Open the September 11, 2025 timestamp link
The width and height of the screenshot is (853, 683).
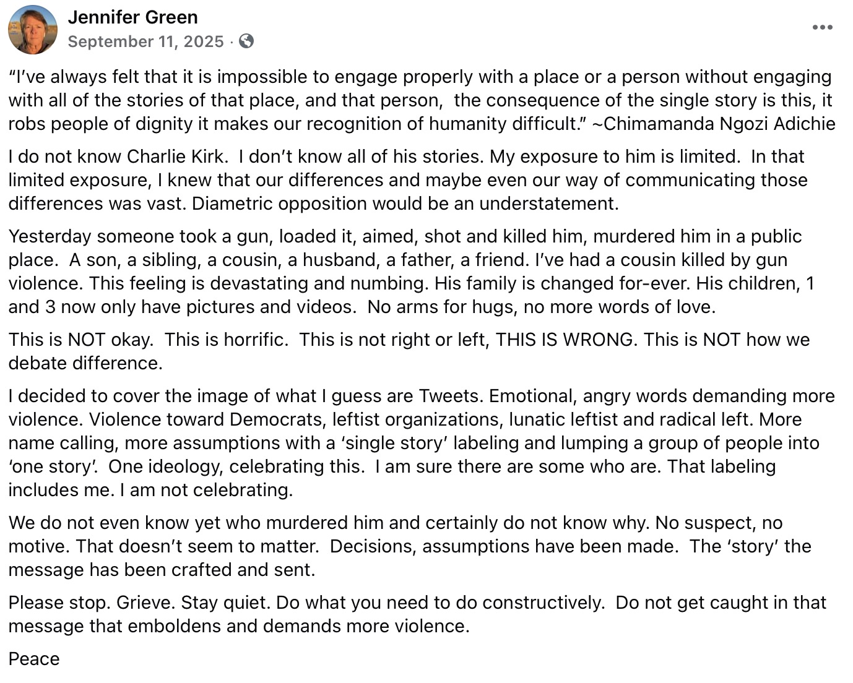(145, 41)
